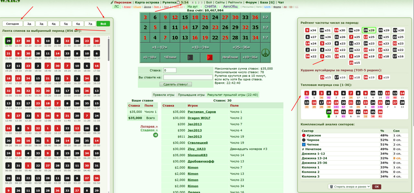The height and width of the screenshot is (193, 414).
Task: Click the top-row 1:2 column bet cell
Action: [x=266, y=17]
